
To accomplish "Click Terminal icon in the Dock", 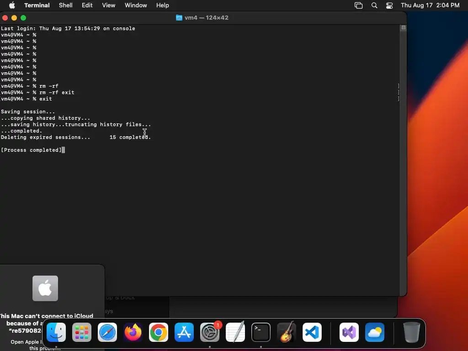I will click(x=261, y=332).
